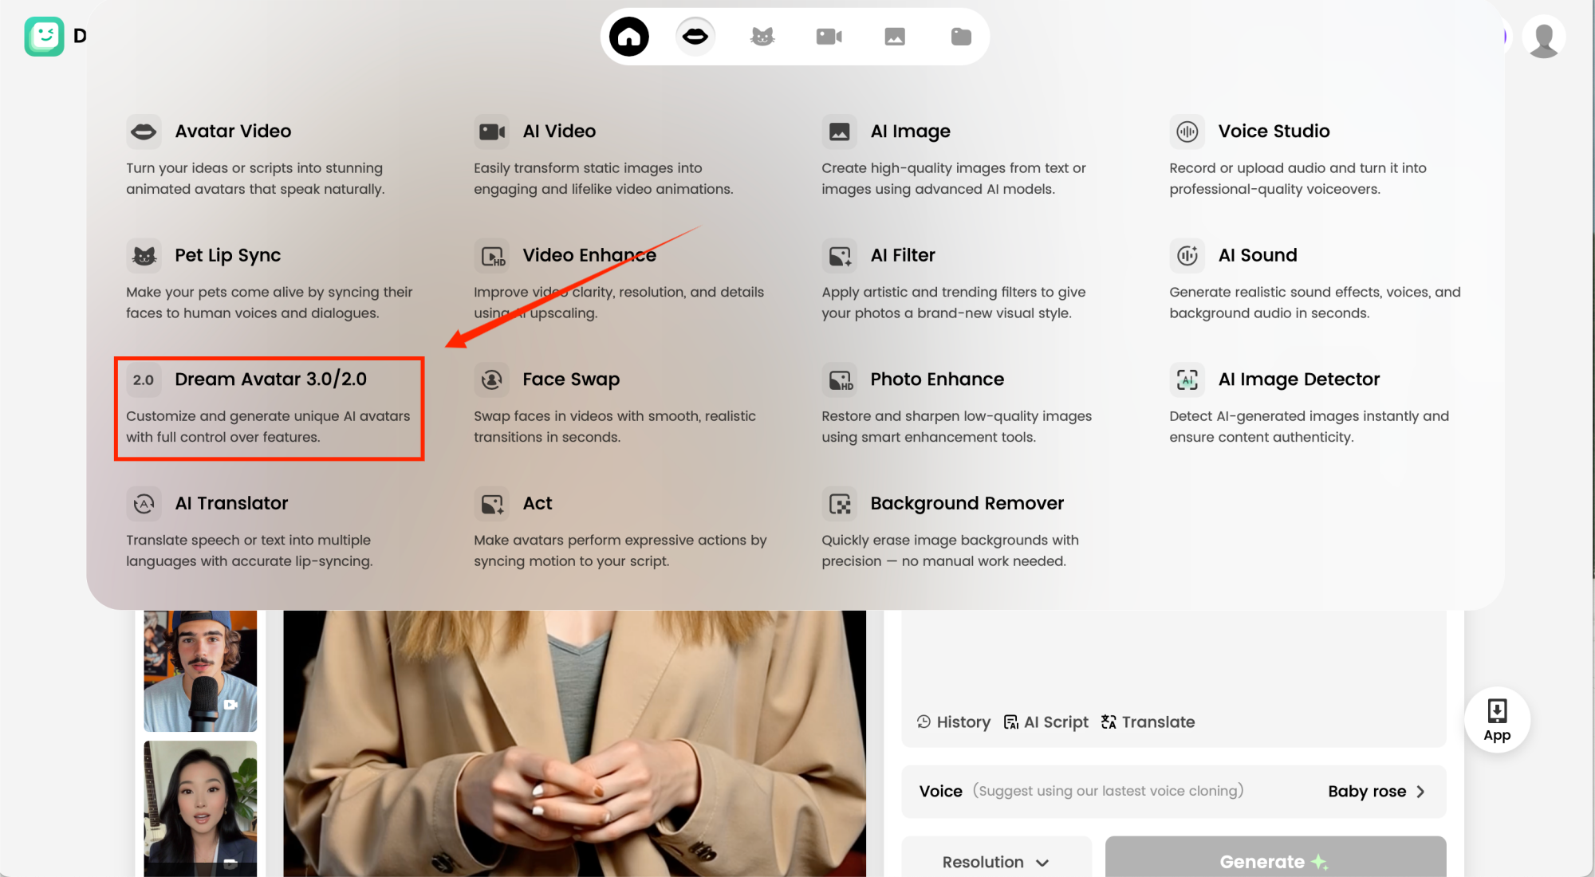
Task: Open the cat pet icon in top bar
Action: (x=762, y=37)
